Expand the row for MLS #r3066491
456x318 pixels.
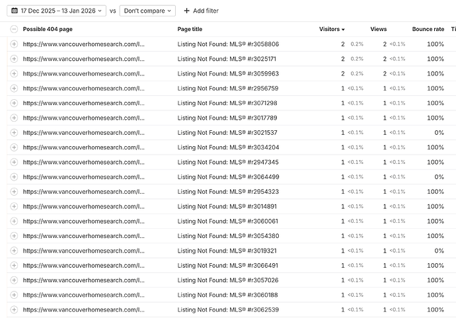click(x=14, y=265)
